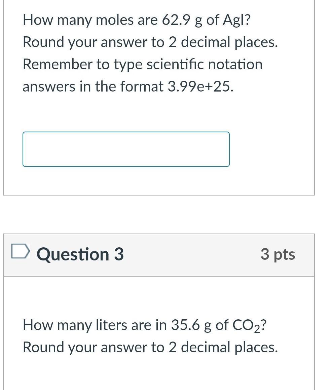Click the rounding instruction under Question 3
332x390 pixels.
point(150,347)
